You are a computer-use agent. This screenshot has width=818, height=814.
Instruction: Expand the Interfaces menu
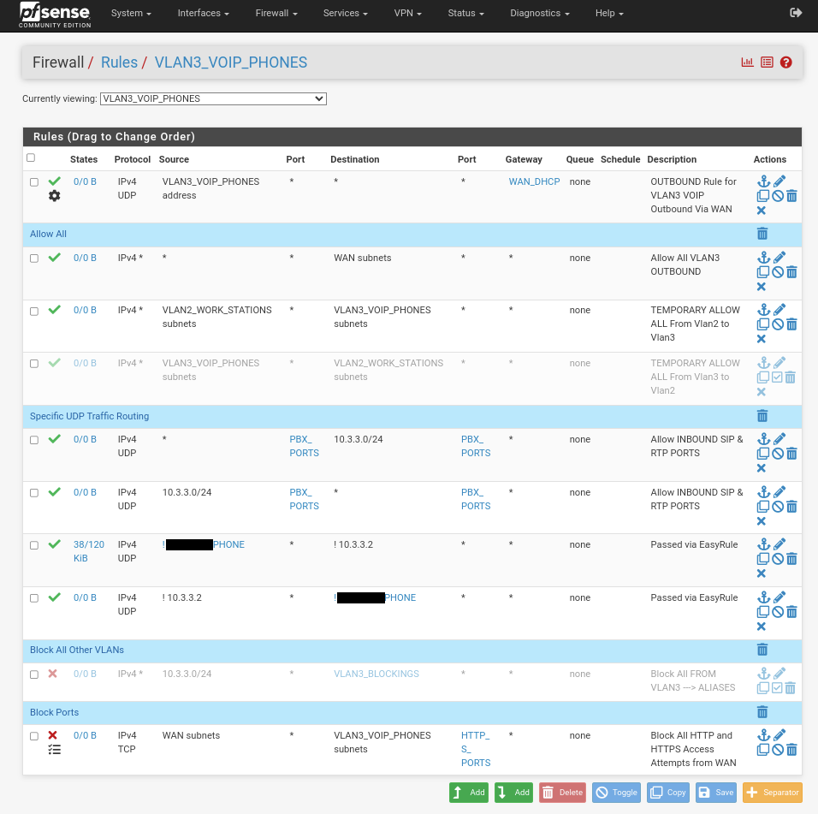point(203,13)
